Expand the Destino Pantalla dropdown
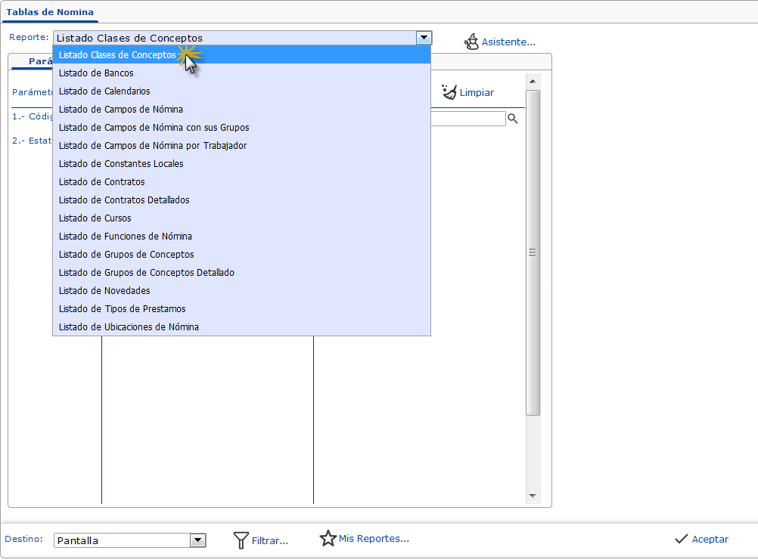Screen dimensions: 758x560 point(197,540)
